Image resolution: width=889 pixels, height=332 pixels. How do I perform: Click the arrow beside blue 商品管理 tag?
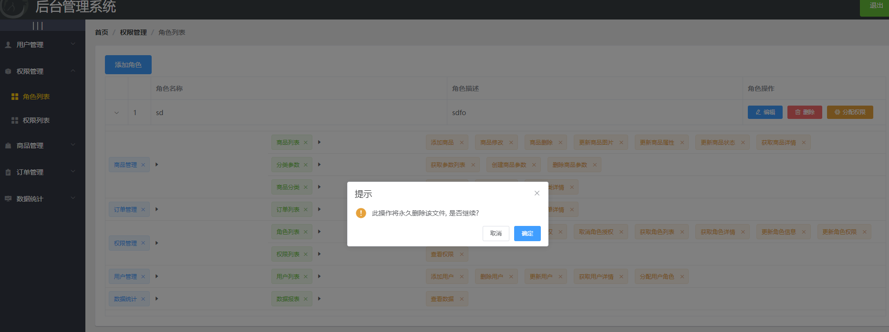[x=156, y=165]
